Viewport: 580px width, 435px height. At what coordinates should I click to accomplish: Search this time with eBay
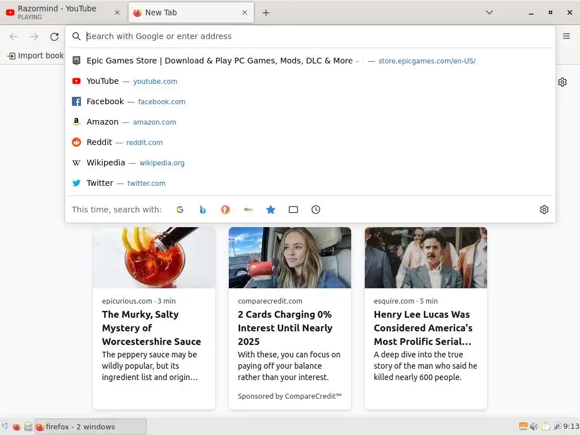[x=248, y=210]
